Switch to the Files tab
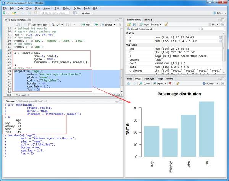The height and width of the screenshot is (181, 229). point(129,79)
